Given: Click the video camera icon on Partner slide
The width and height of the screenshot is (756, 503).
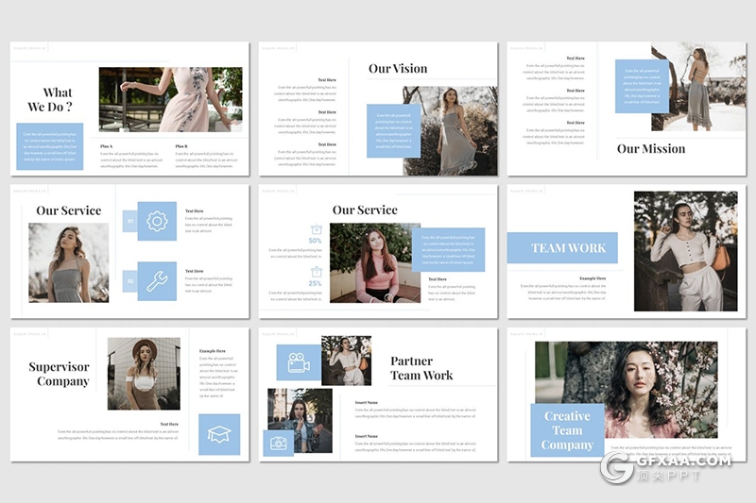Looking at the screenshot, I should [299, 362].
